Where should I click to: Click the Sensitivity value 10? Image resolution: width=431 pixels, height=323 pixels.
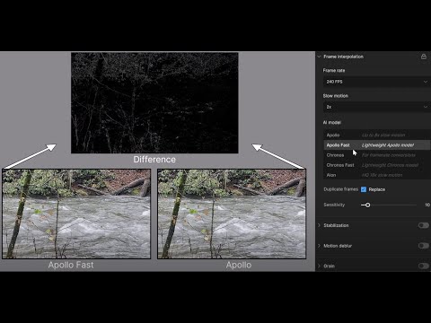427,205
